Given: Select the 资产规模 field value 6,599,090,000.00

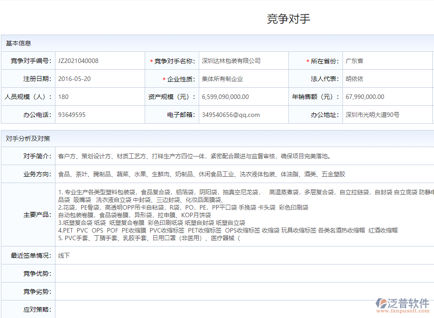Looking at the screenshot, I should [x=243, y=97].
